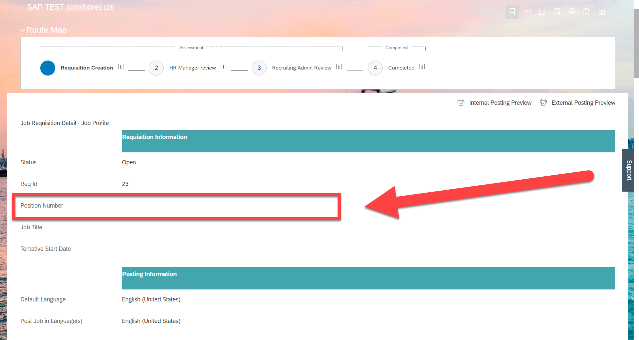This screenshot has height=340, width=639.
Task: Click printer icon next to External Posting Preview
Action: point(543,102)
